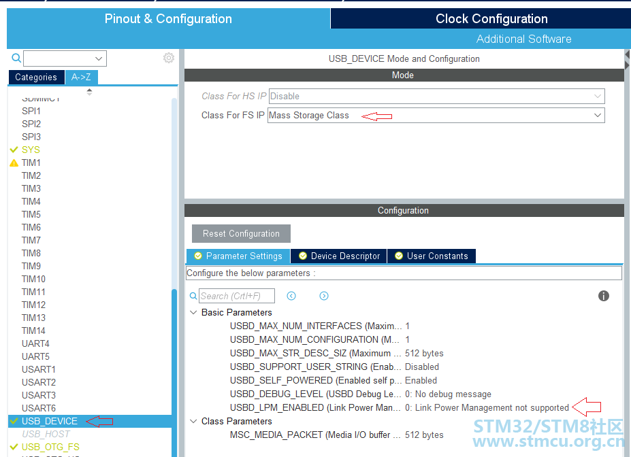
Task: Select UART4 in the peripheral list
Action: [x=35, y=343]
